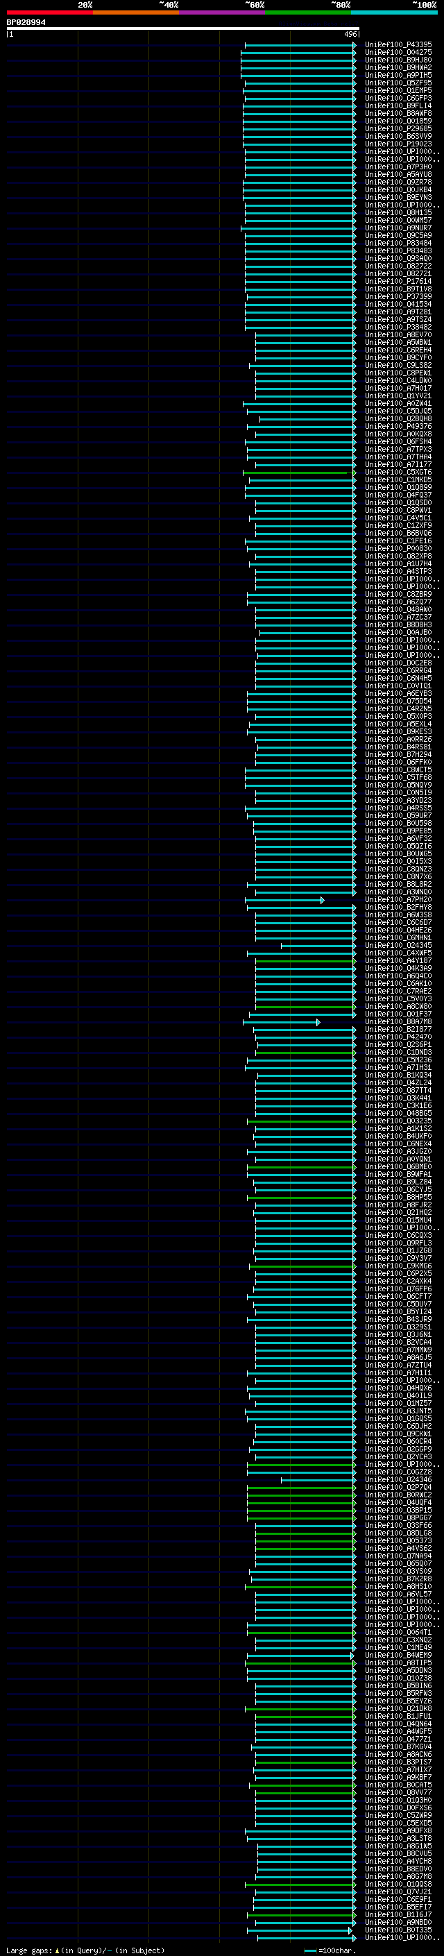Viewport: 444px width, 1956px height.
Task: Click the UniRef100_Q87TT4 label
Action: [398, 1090]
